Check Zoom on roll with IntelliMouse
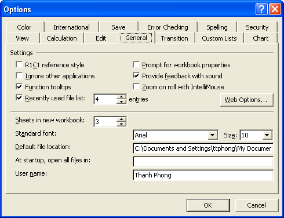Screen dimensions: 284x218 tap(136, 86)
